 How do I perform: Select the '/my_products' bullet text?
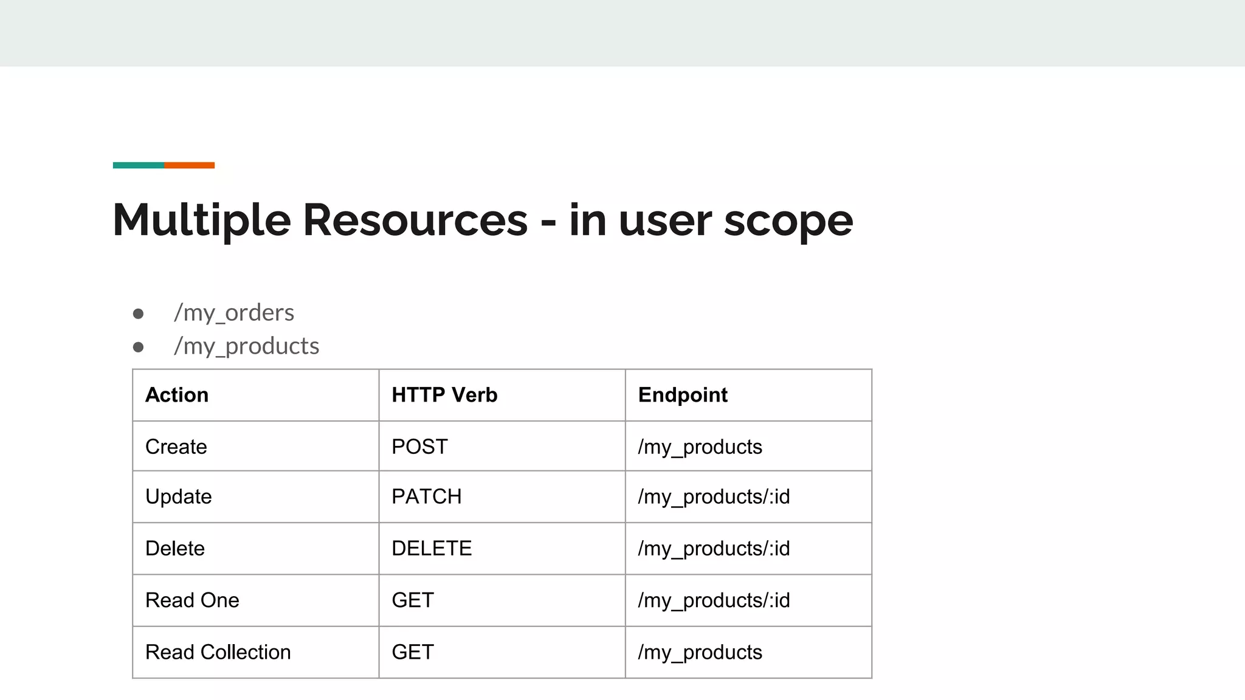[246, 346]
